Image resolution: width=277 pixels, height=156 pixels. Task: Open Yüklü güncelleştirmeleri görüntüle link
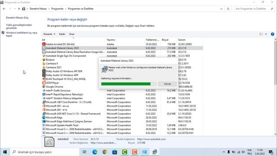pos(19,26)
